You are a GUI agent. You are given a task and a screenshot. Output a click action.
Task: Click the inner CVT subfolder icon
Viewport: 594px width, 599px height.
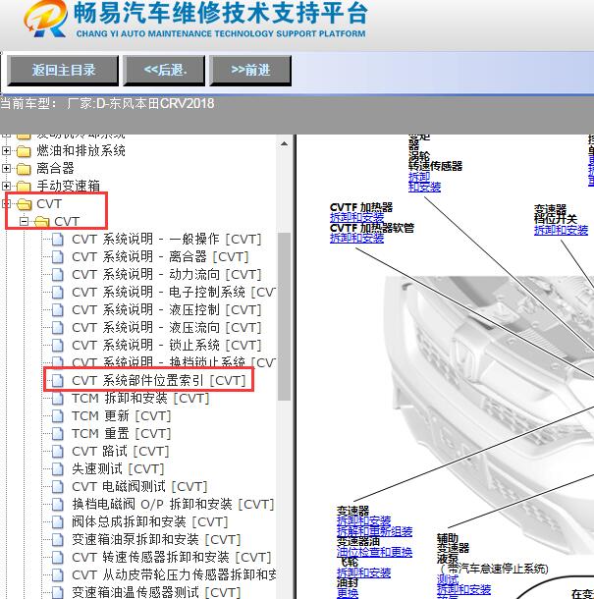pos(42,222)
